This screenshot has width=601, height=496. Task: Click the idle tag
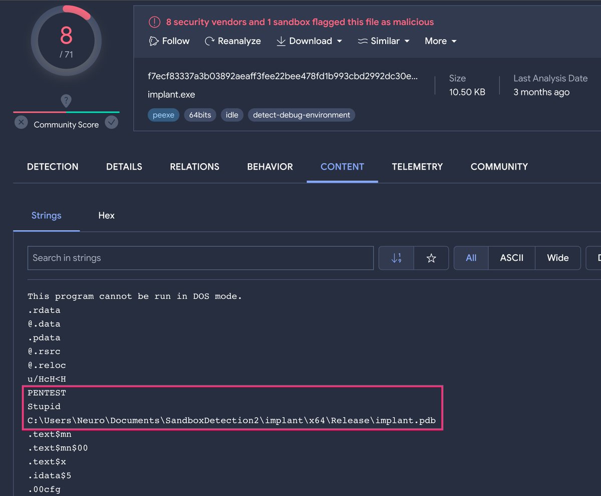(232, 115)
